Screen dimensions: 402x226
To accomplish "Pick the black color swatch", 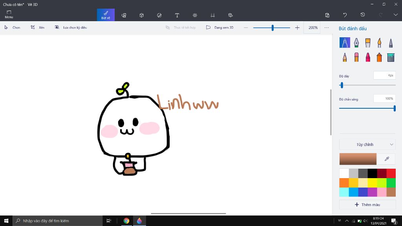I will click(x=372, y=173).
